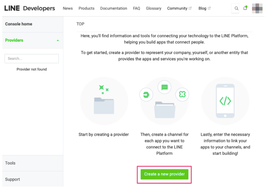Click the external link icon beside Blog
This screenshot has width=280, height=190.
pos(209,8)
